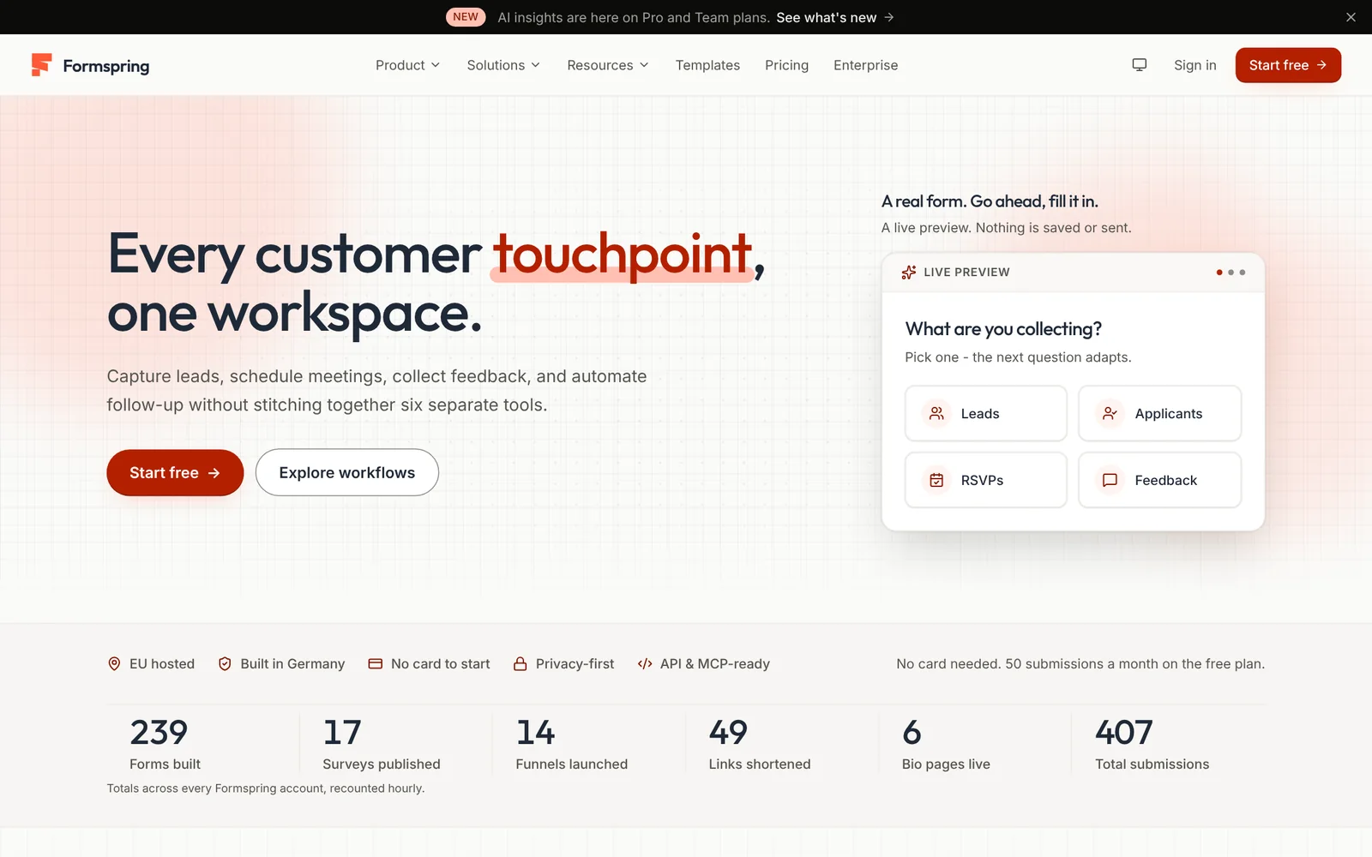This screenshot has height=857, width=1372.
Task: Go to Pricing
Action: tap(786, 65)
